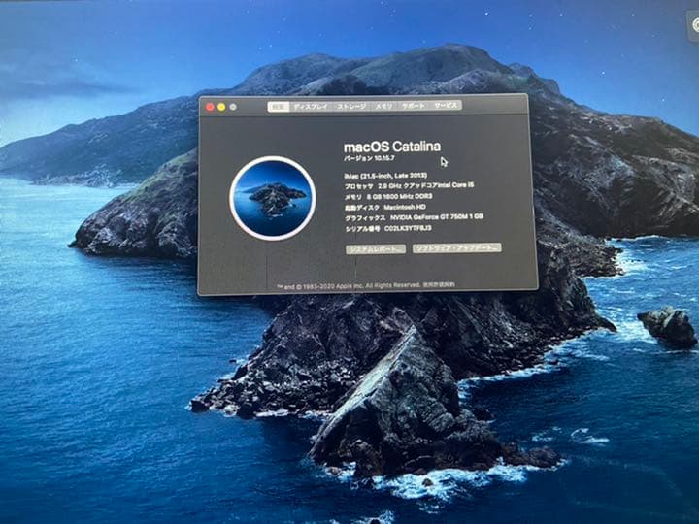Click the 起動ディスク Macintosh HD row
The height and width of the screenshot is (524, 699).
point(385,208)
